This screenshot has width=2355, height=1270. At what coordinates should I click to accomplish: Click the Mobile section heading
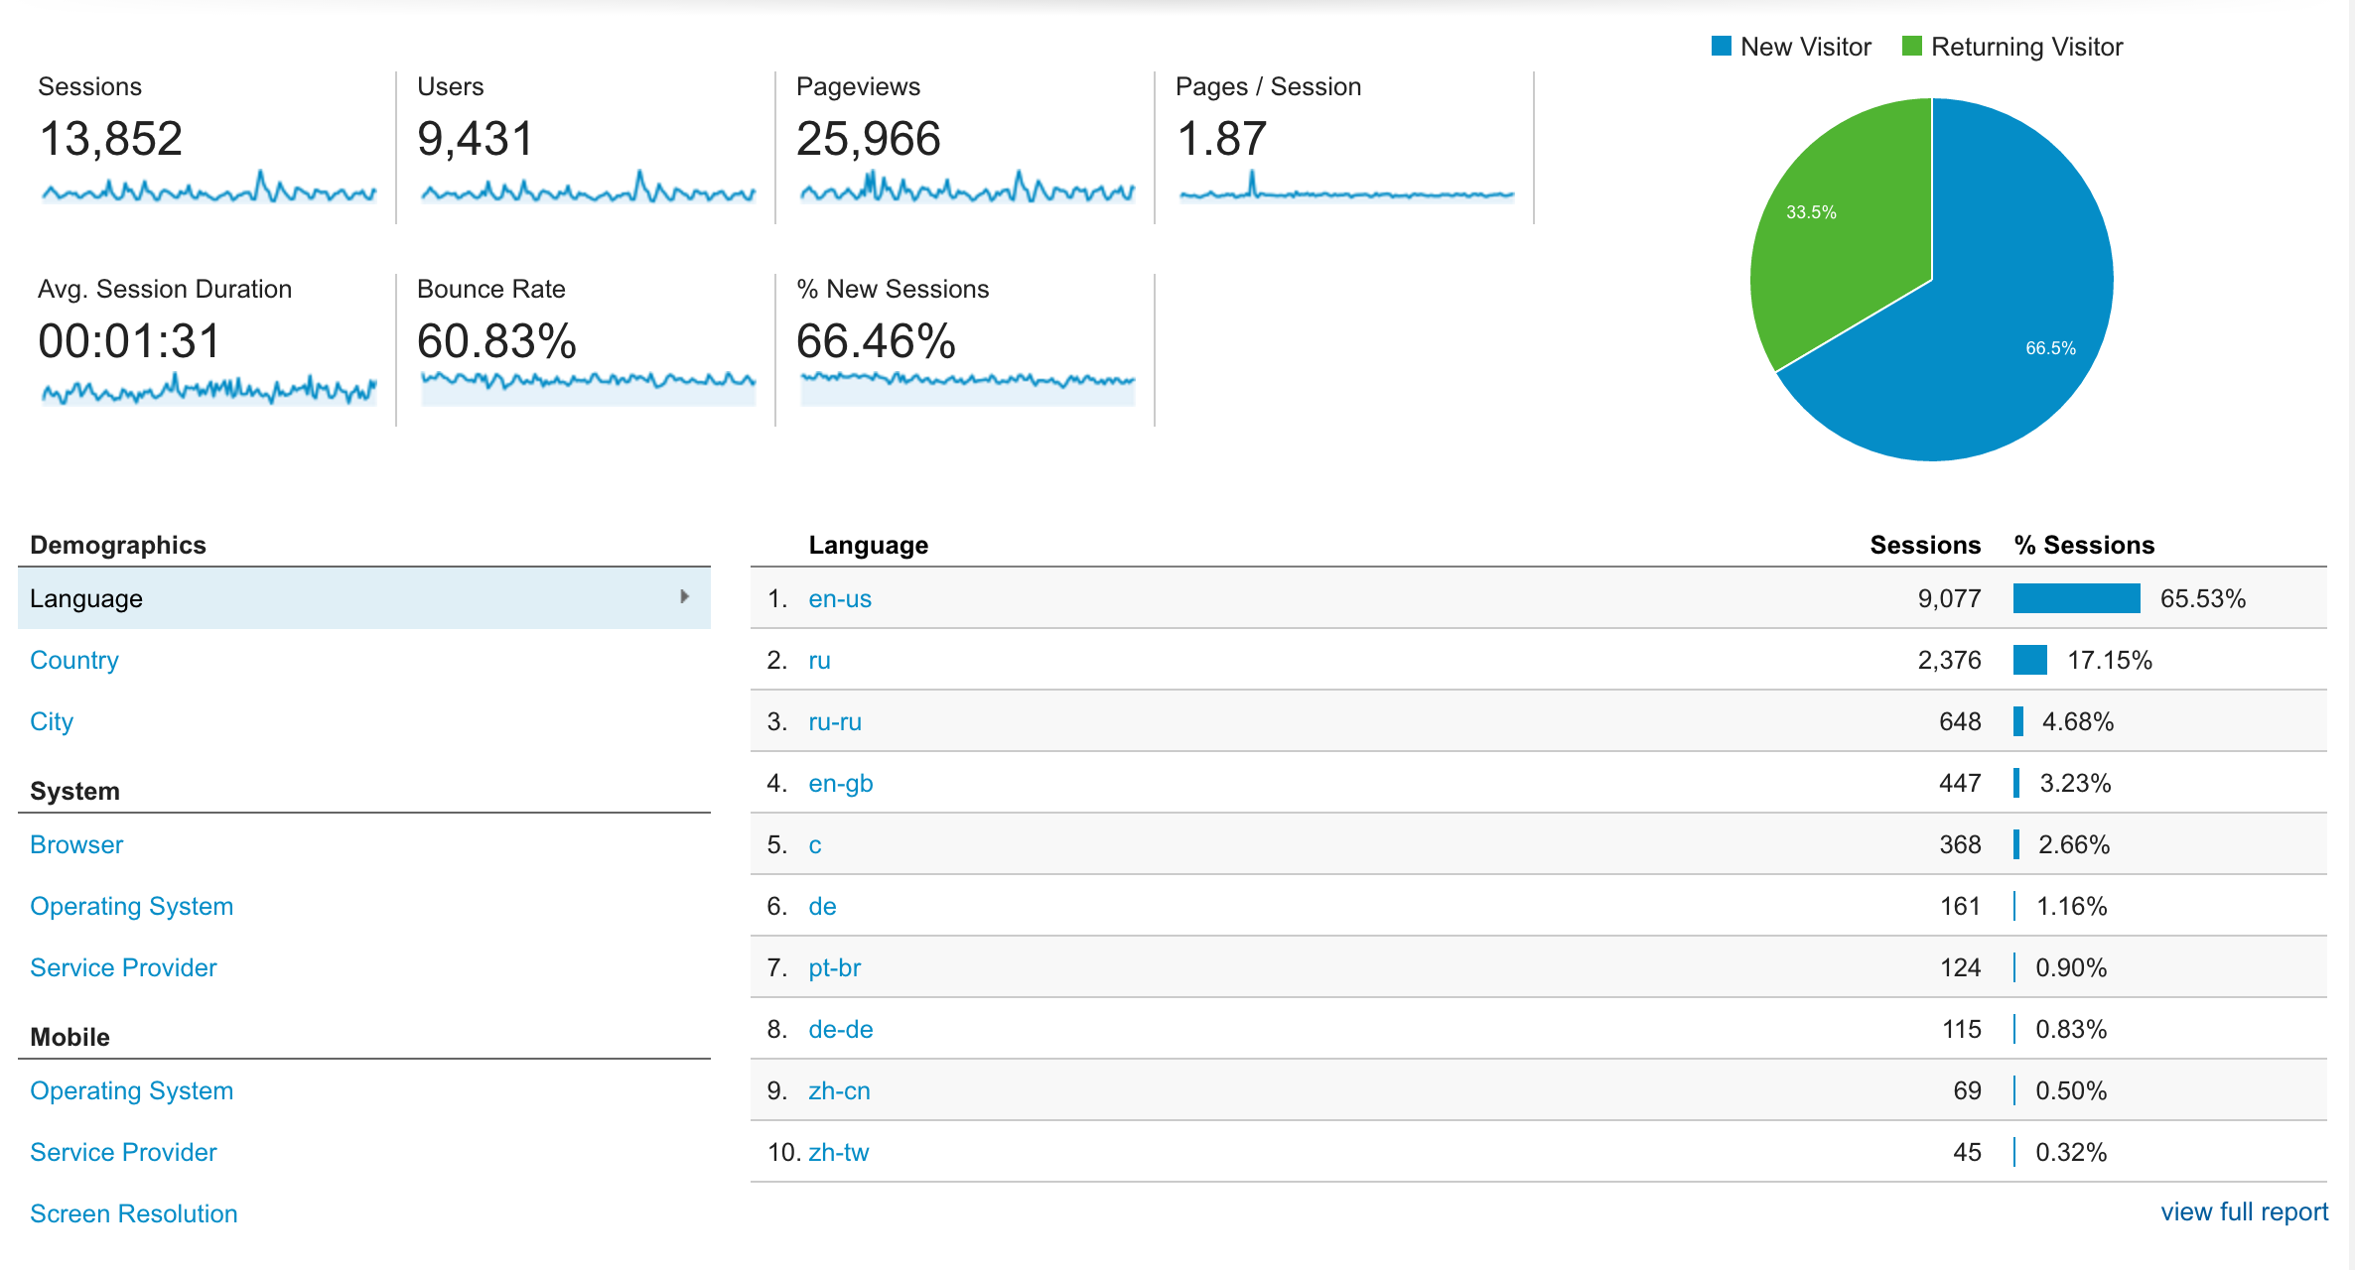pos(69,1037)
